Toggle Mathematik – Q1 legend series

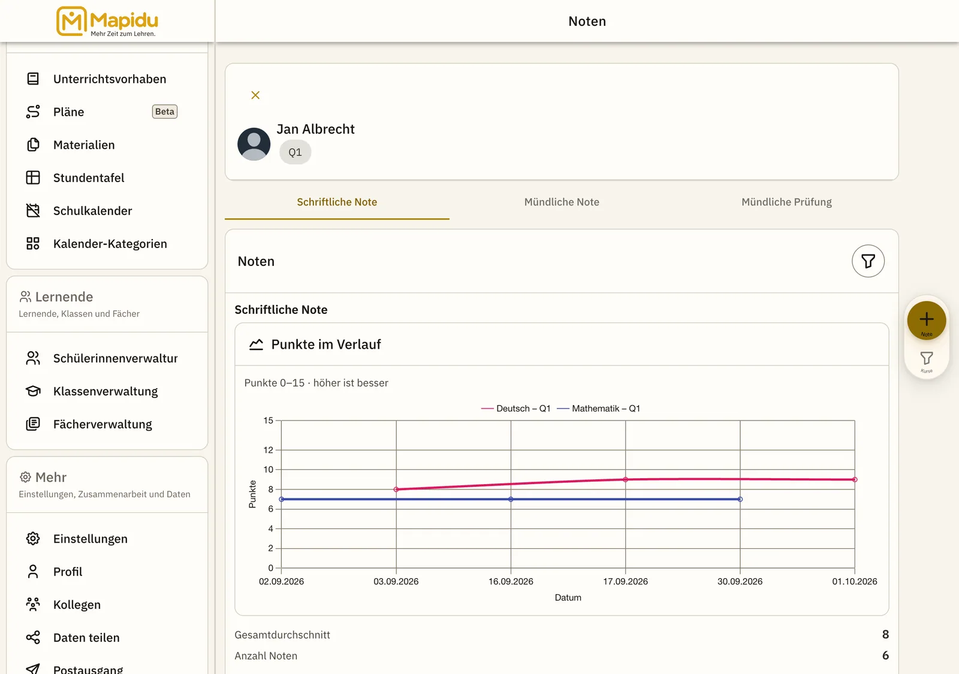(598, 409)
